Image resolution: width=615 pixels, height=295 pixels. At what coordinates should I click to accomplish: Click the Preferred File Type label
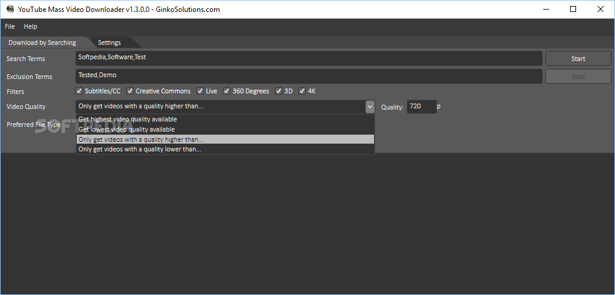coord(34,124)
